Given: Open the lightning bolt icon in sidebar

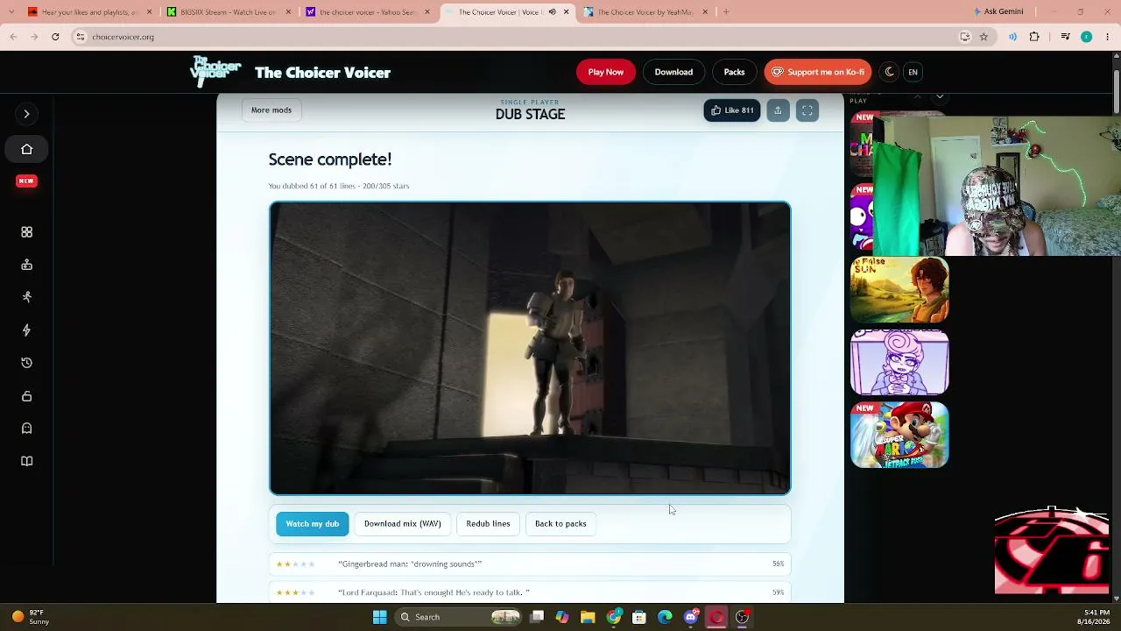Looking at the screenshot, I should [26, 330].
